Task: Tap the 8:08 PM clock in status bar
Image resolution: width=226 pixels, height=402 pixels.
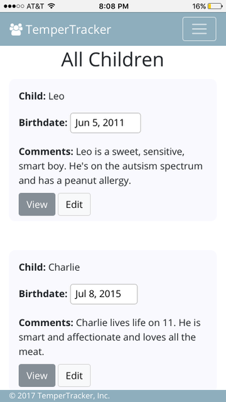Action: [x=114, y=6]
